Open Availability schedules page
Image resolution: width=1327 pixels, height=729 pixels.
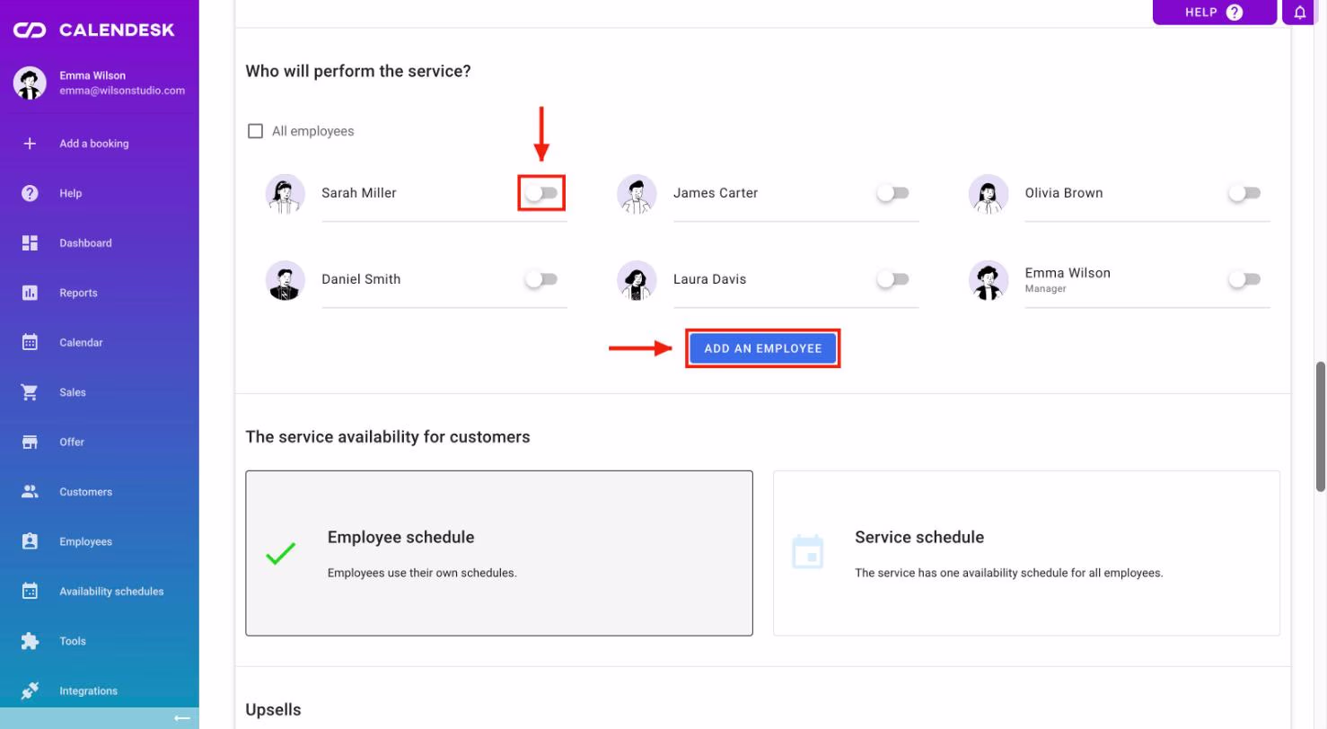(100, 591)
